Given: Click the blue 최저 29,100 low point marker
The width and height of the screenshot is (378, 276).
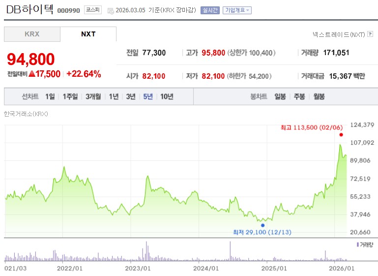Looking at the screenshot, I should pyautogui.click(x=263, y=225).
